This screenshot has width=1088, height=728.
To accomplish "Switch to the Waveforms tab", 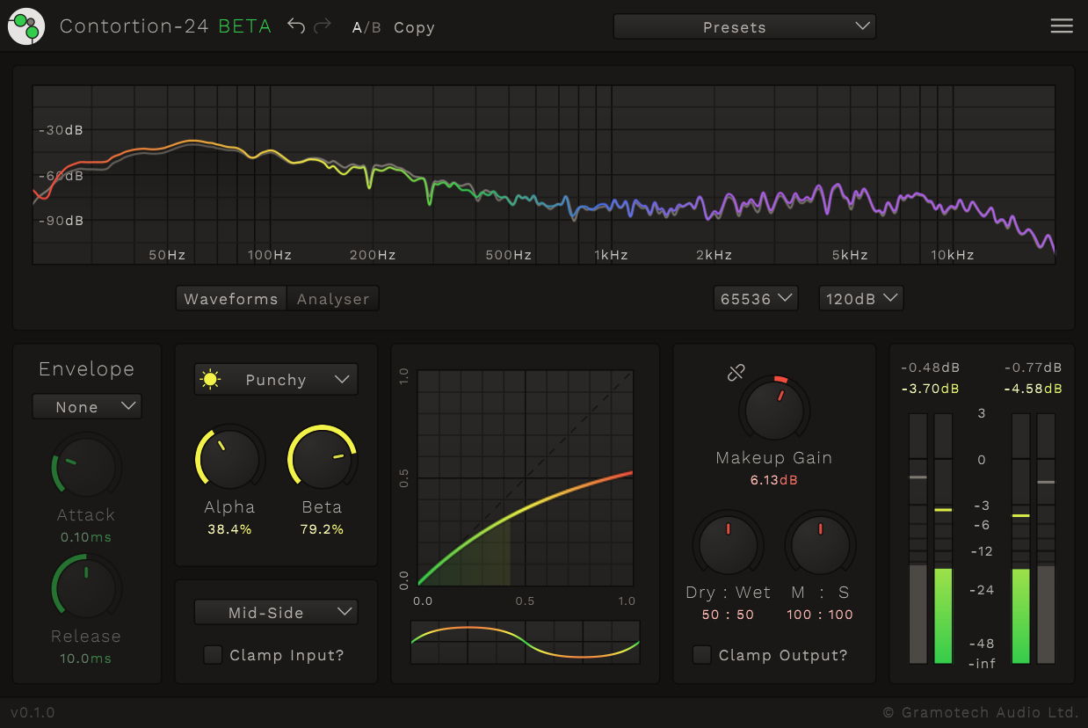I will click(231, 299).
